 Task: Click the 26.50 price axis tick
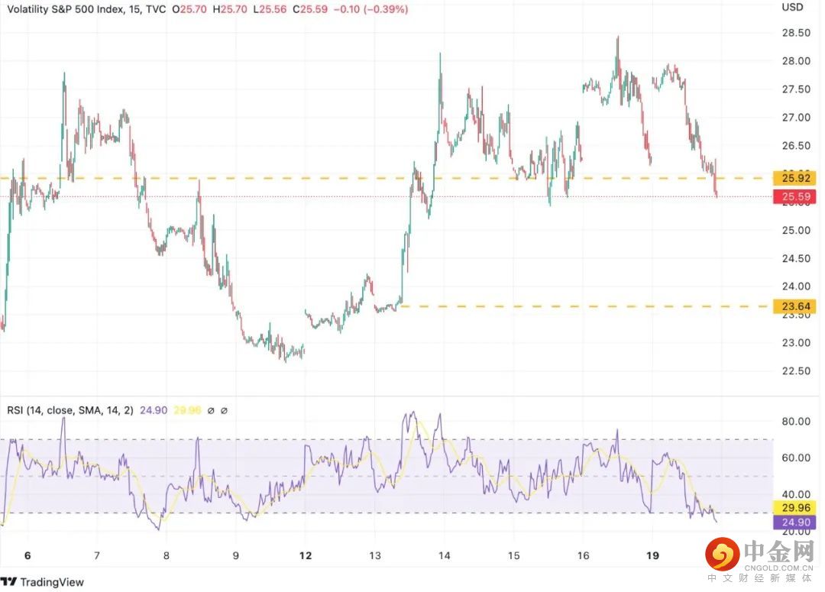[x=796, y=146]
